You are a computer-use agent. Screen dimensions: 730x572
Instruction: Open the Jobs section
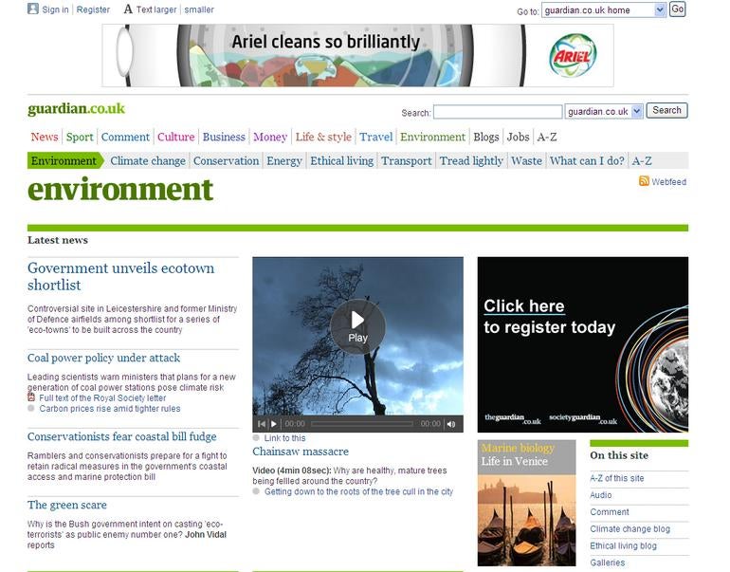click(519, 137)
